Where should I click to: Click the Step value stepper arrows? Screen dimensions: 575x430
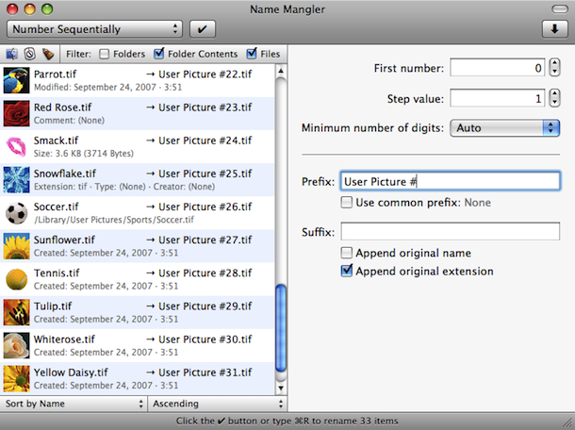click(x=554, y=98)
